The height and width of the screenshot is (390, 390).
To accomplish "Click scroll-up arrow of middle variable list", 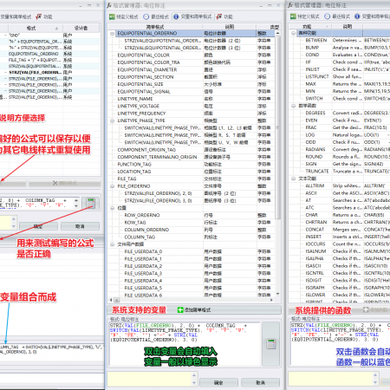I will pos(277,34).
